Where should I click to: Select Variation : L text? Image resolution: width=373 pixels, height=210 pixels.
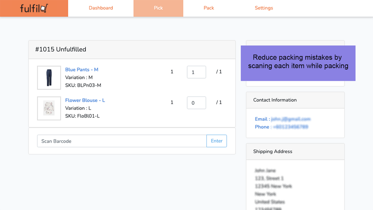(x=78, y=108)
